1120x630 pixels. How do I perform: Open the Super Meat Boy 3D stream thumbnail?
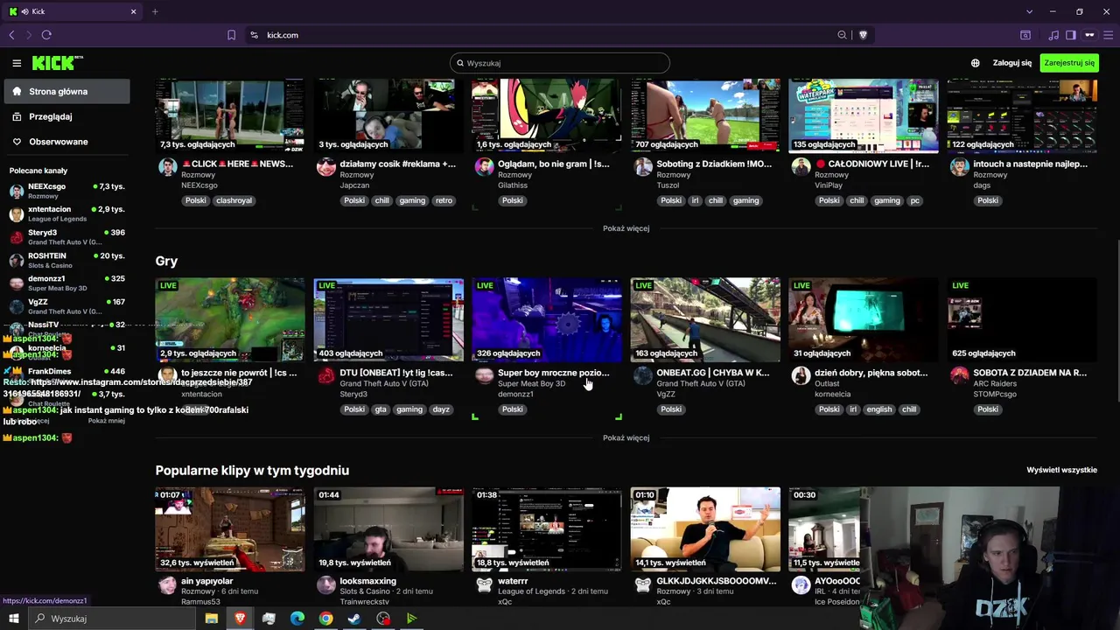547,319
